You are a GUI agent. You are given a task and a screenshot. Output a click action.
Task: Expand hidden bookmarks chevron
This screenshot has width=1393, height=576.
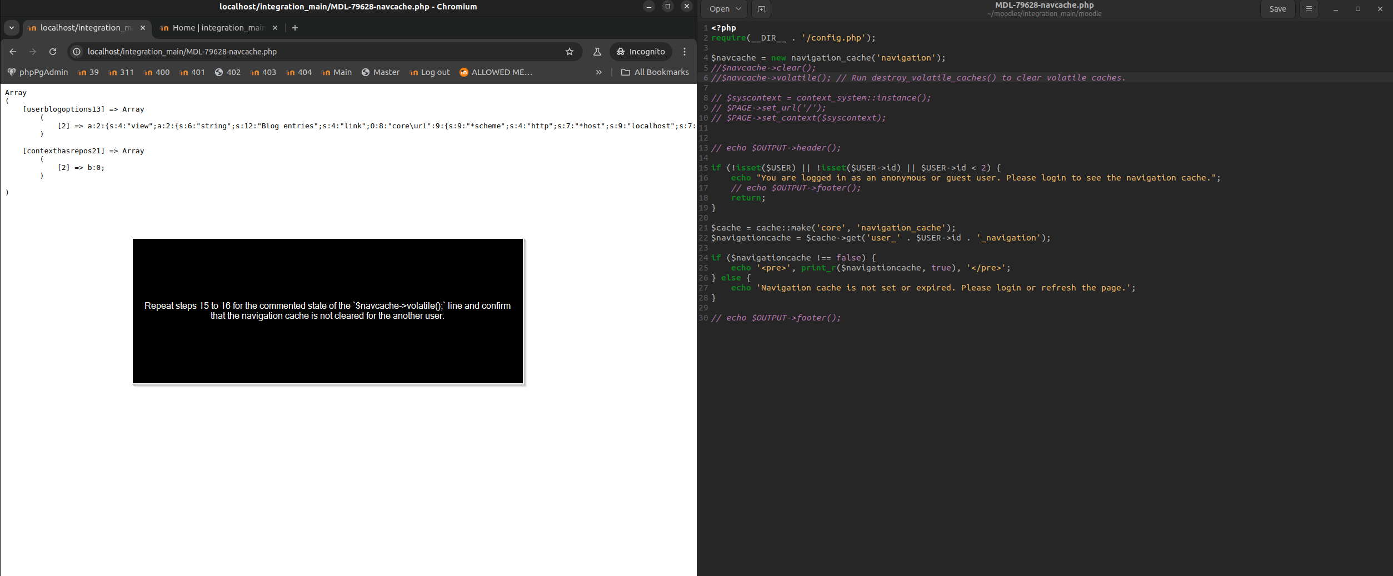[x=599, y=72]
